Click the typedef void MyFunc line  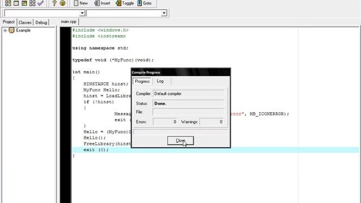click(113, 60)
